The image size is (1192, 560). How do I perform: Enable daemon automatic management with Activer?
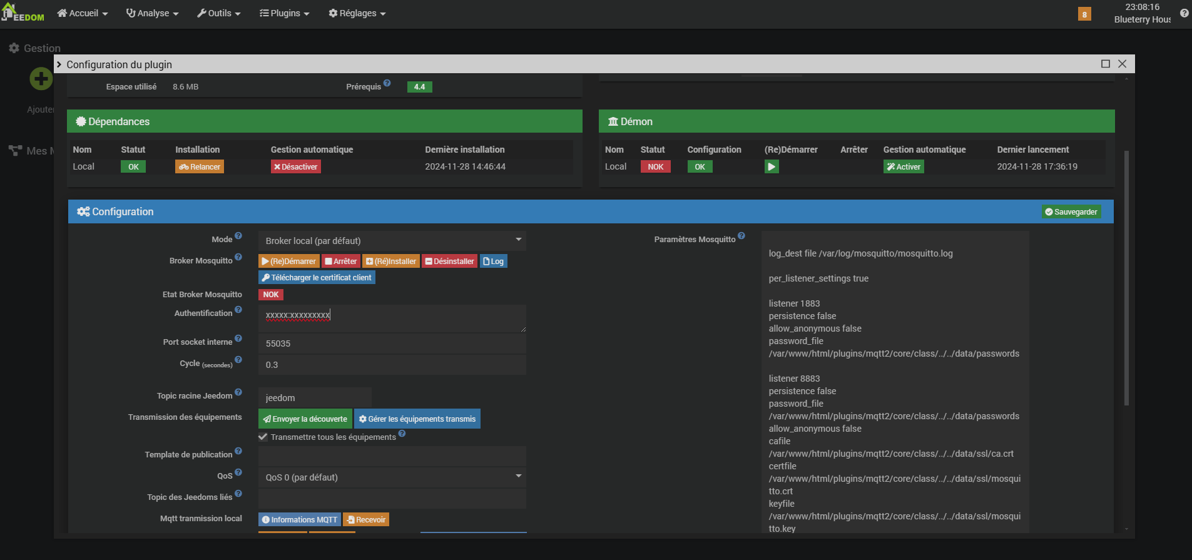904,167
